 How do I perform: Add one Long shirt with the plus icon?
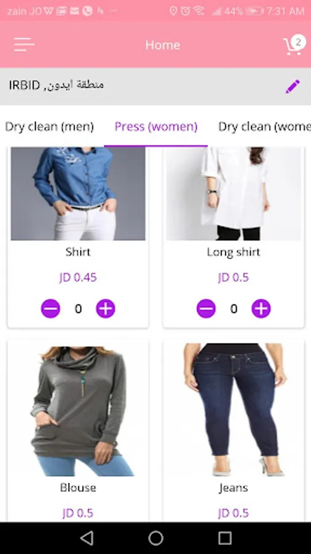(x=261, y=309)
